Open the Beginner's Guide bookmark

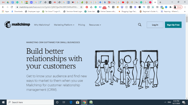149,11
